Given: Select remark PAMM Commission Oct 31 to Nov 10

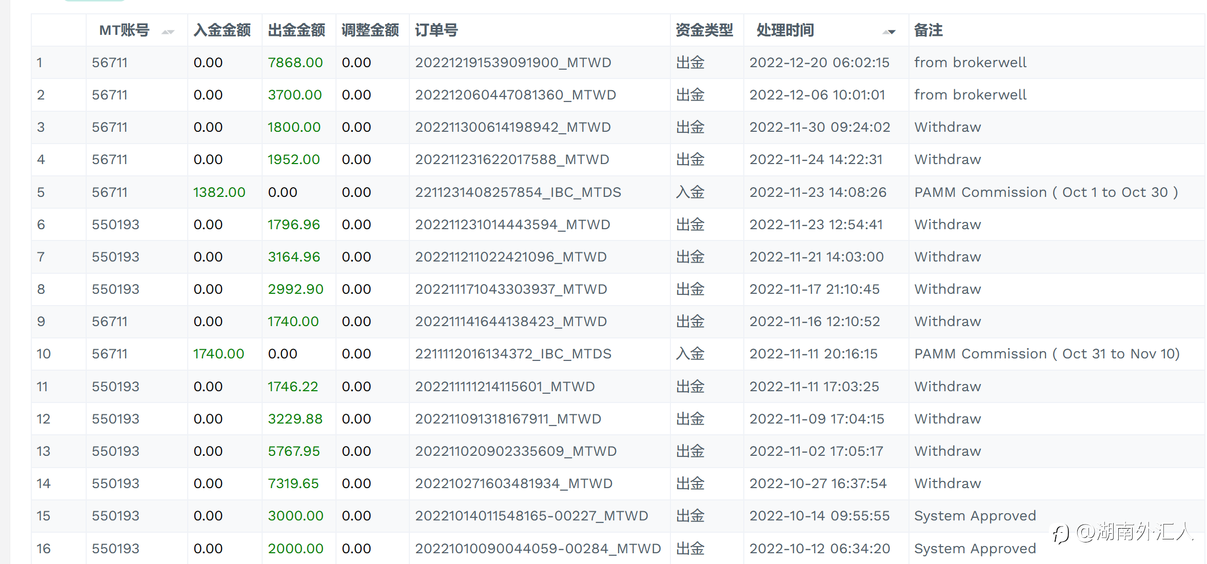Looking at the screenshot, I should pyautogui.click(x=1047, y=354).
